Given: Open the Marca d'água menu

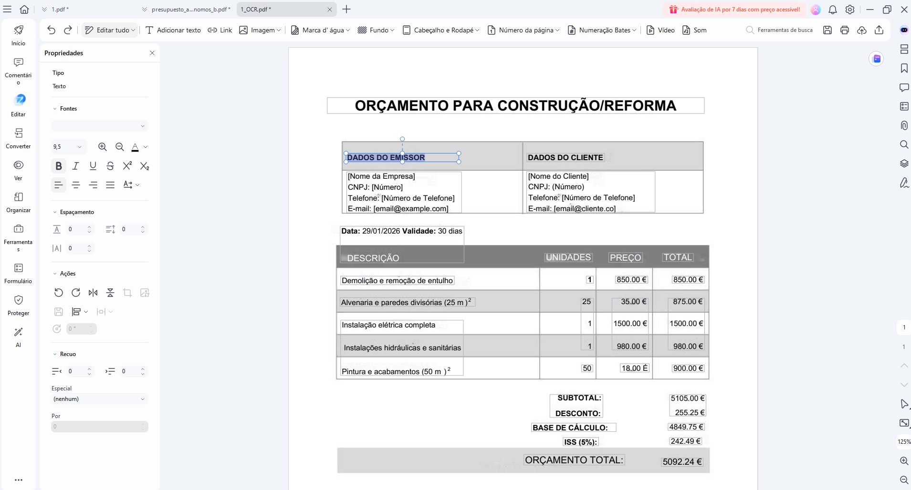Looking at the screenshot, I should (x=320, y=30).
